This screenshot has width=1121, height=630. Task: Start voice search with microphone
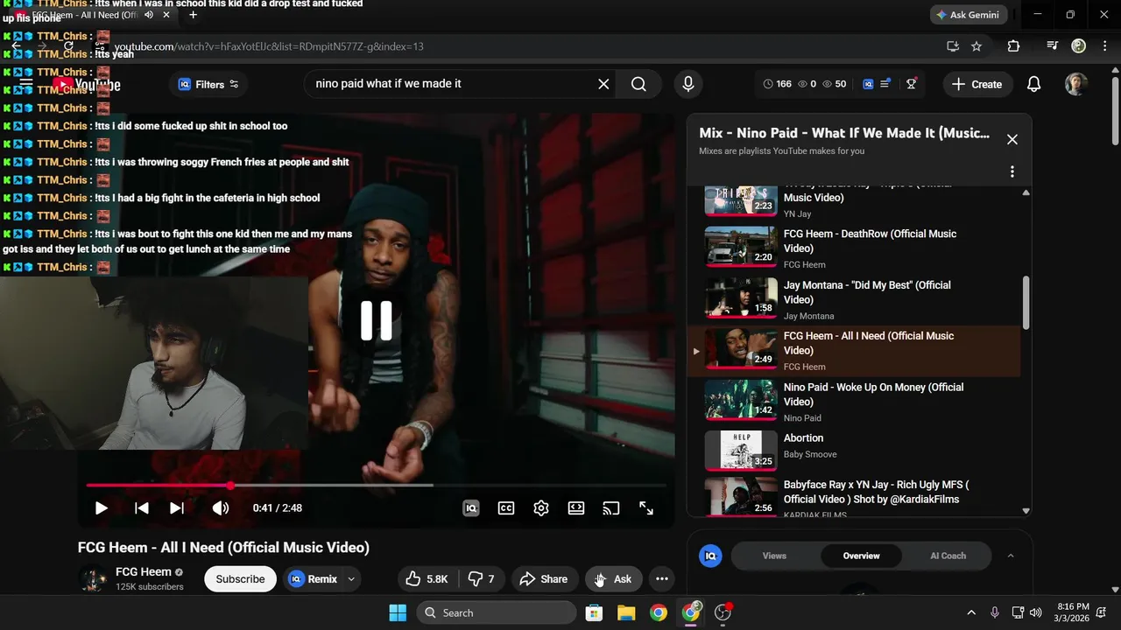pos(688,84)
